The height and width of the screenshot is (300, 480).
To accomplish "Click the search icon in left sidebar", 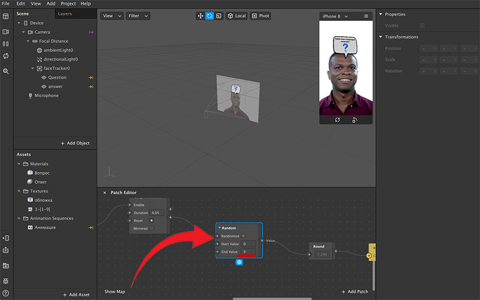I will pos(6,71).
